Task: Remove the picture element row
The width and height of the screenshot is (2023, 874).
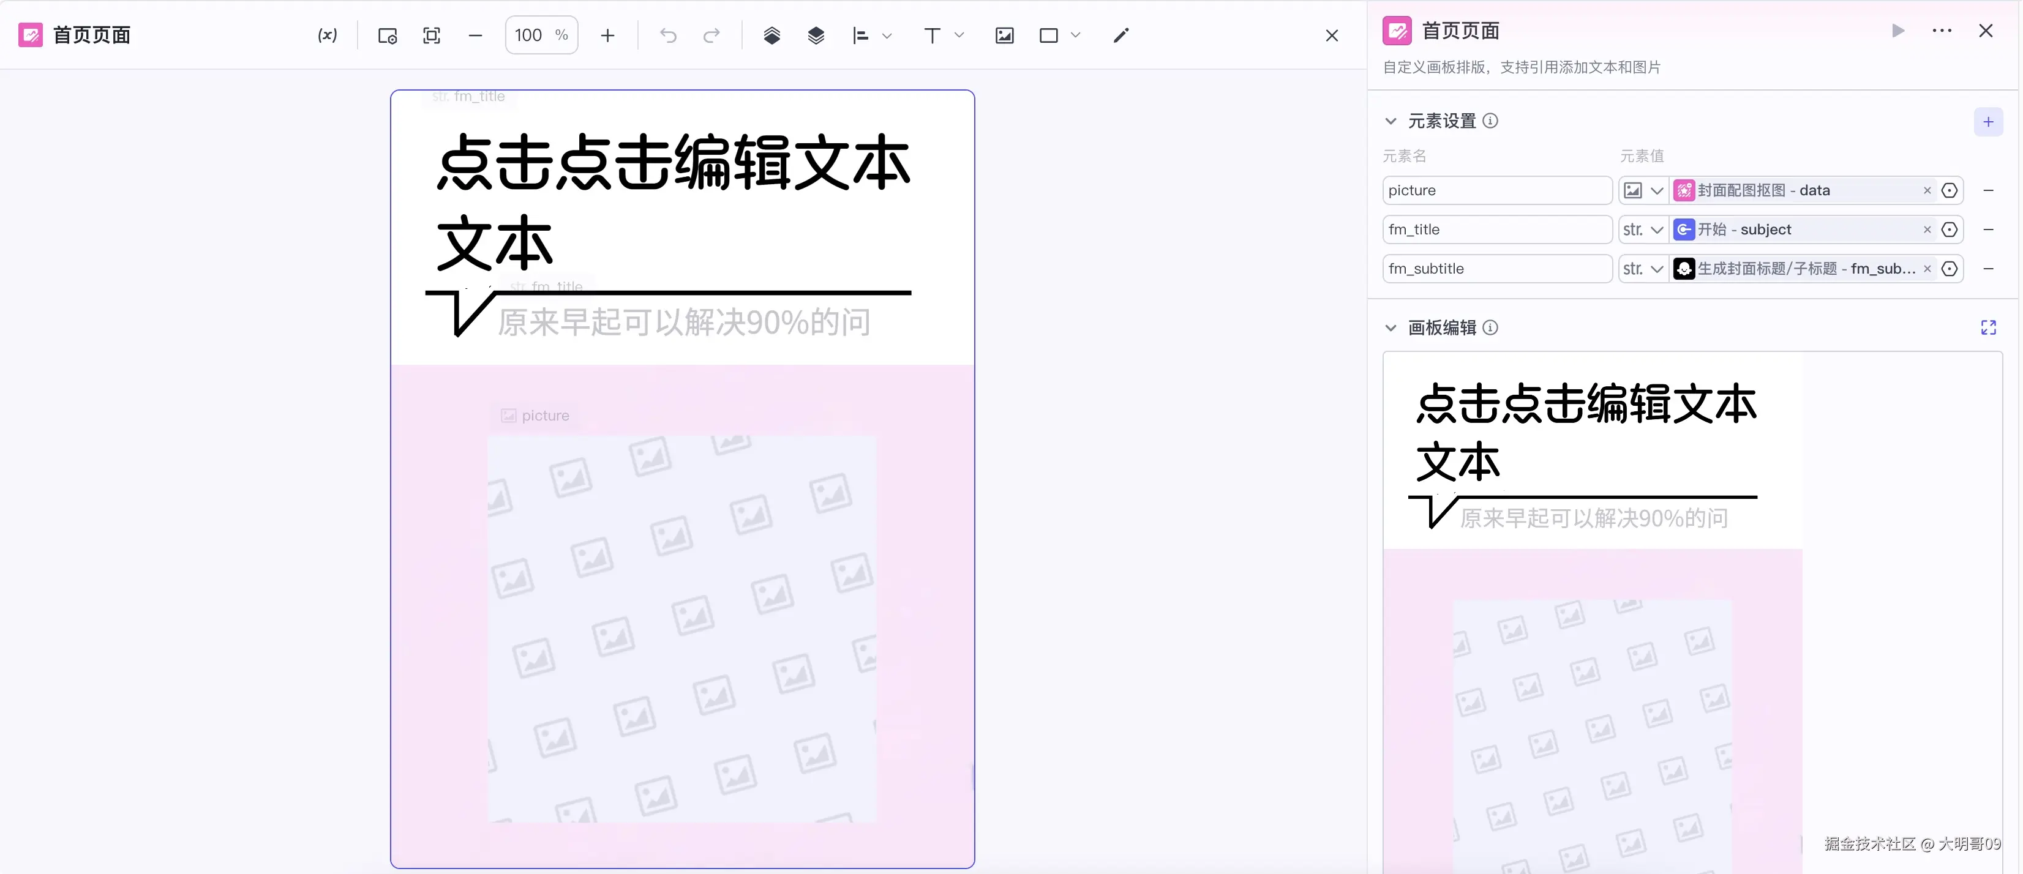Action: coord(1987,190)
